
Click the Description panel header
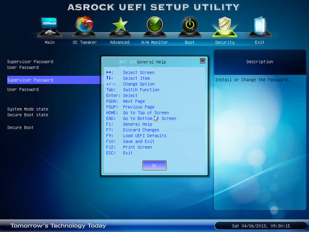[x=260, y=62]
